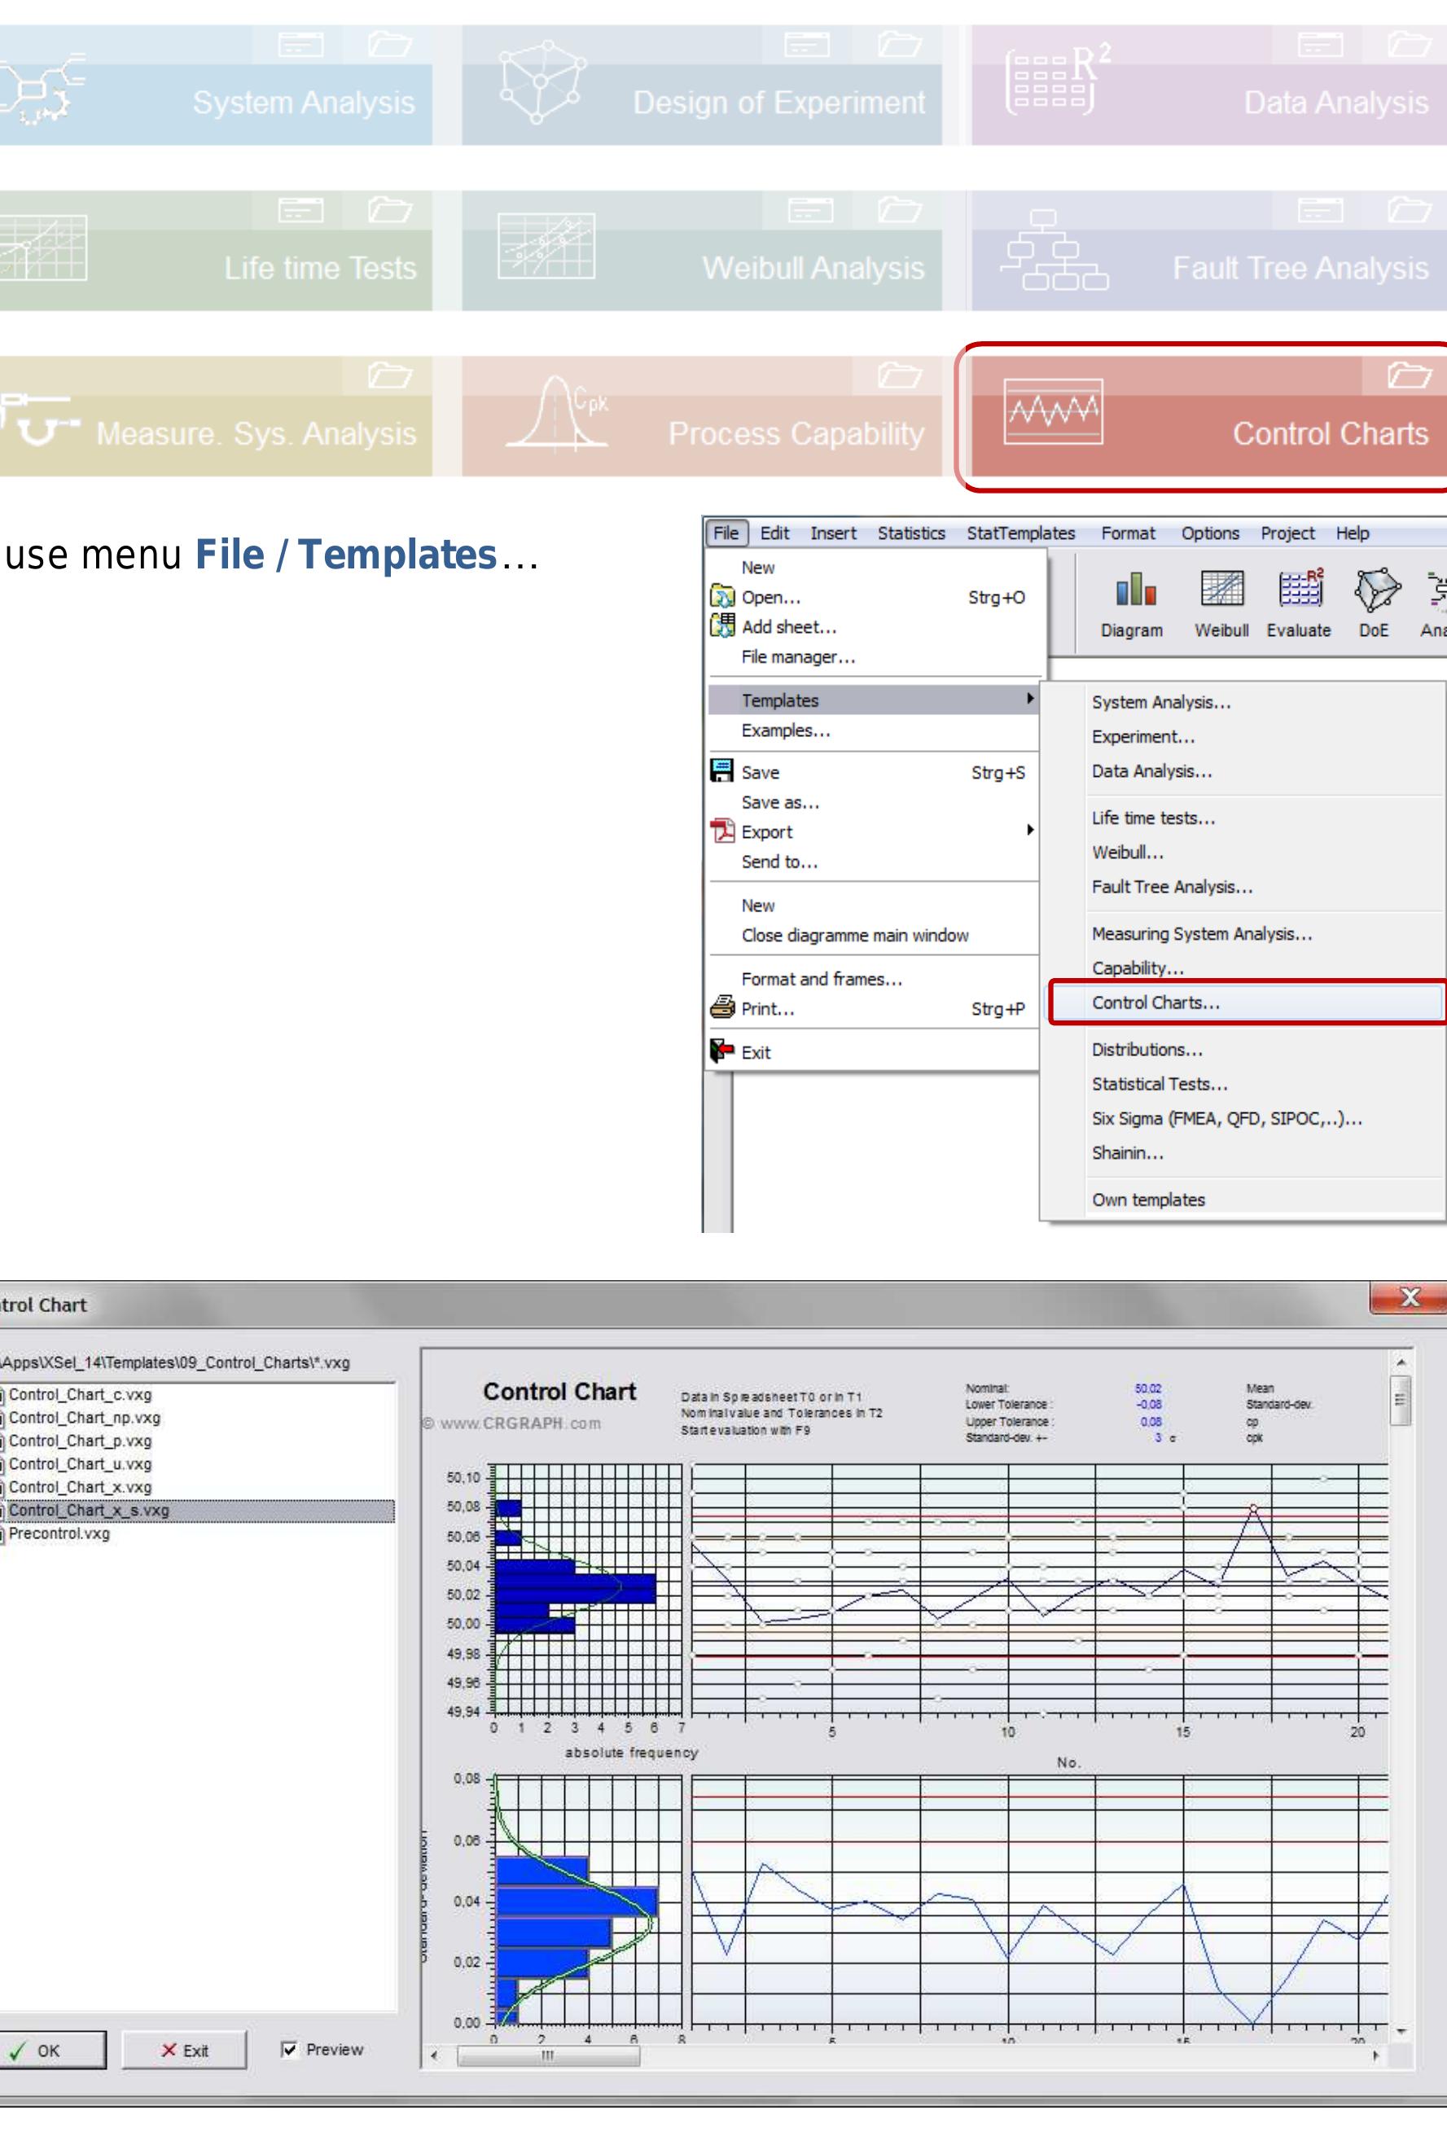Open folder icon on System Analysis tile
Viewport: 1447px width, 2141px height.
click(x=389, y=44)
